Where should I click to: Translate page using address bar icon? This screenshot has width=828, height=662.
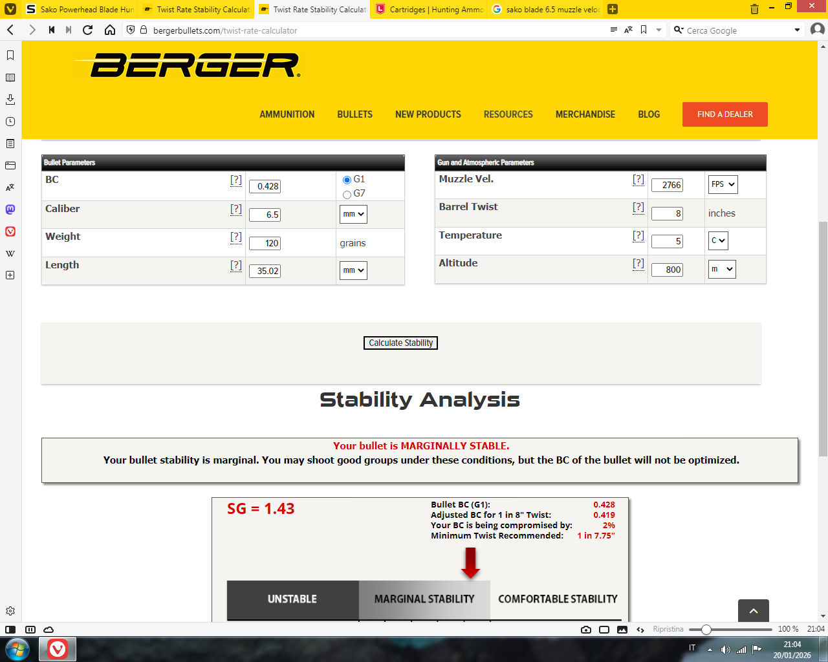click(x=628, y=30)
